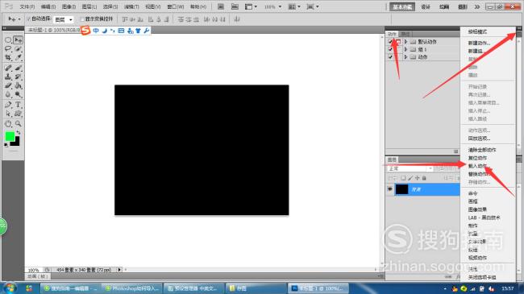Click the 摄影 workspace button

[x=463, y=6]
